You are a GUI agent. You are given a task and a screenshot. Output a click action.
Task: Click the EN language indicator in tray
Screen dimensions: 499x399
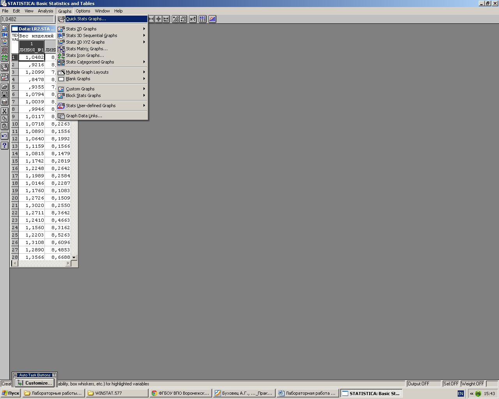click(x=460, y=394)
